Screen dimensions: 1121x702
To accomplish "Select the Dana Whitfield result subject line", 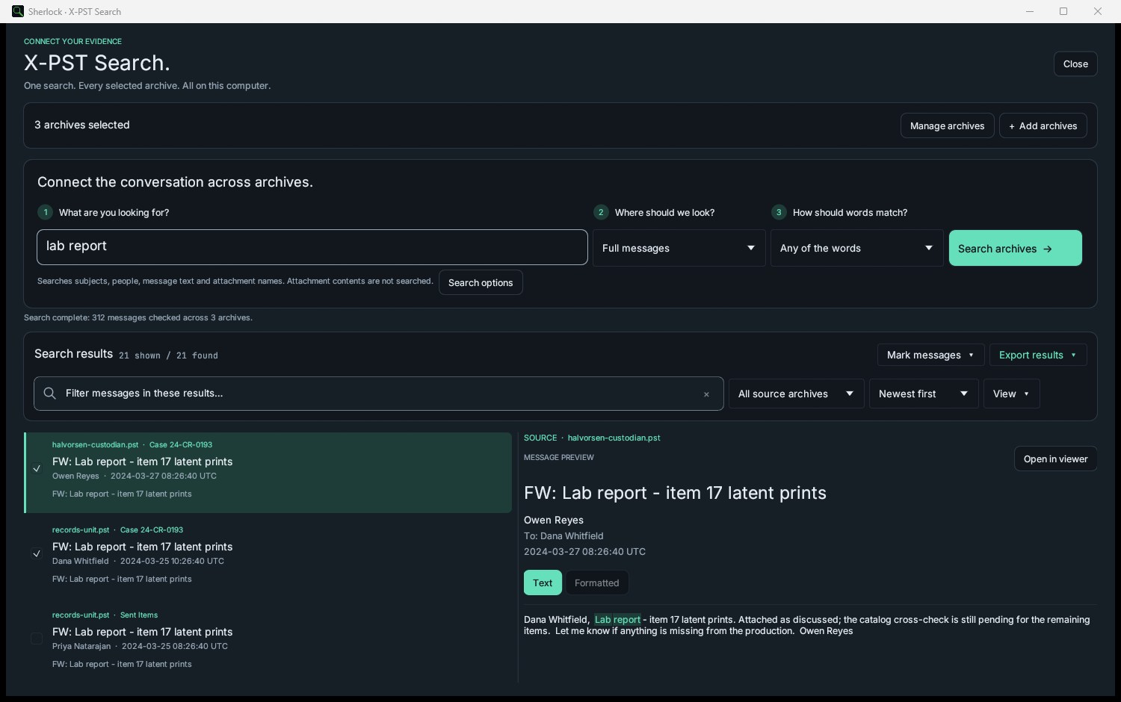I will click(x=142, y=547).
